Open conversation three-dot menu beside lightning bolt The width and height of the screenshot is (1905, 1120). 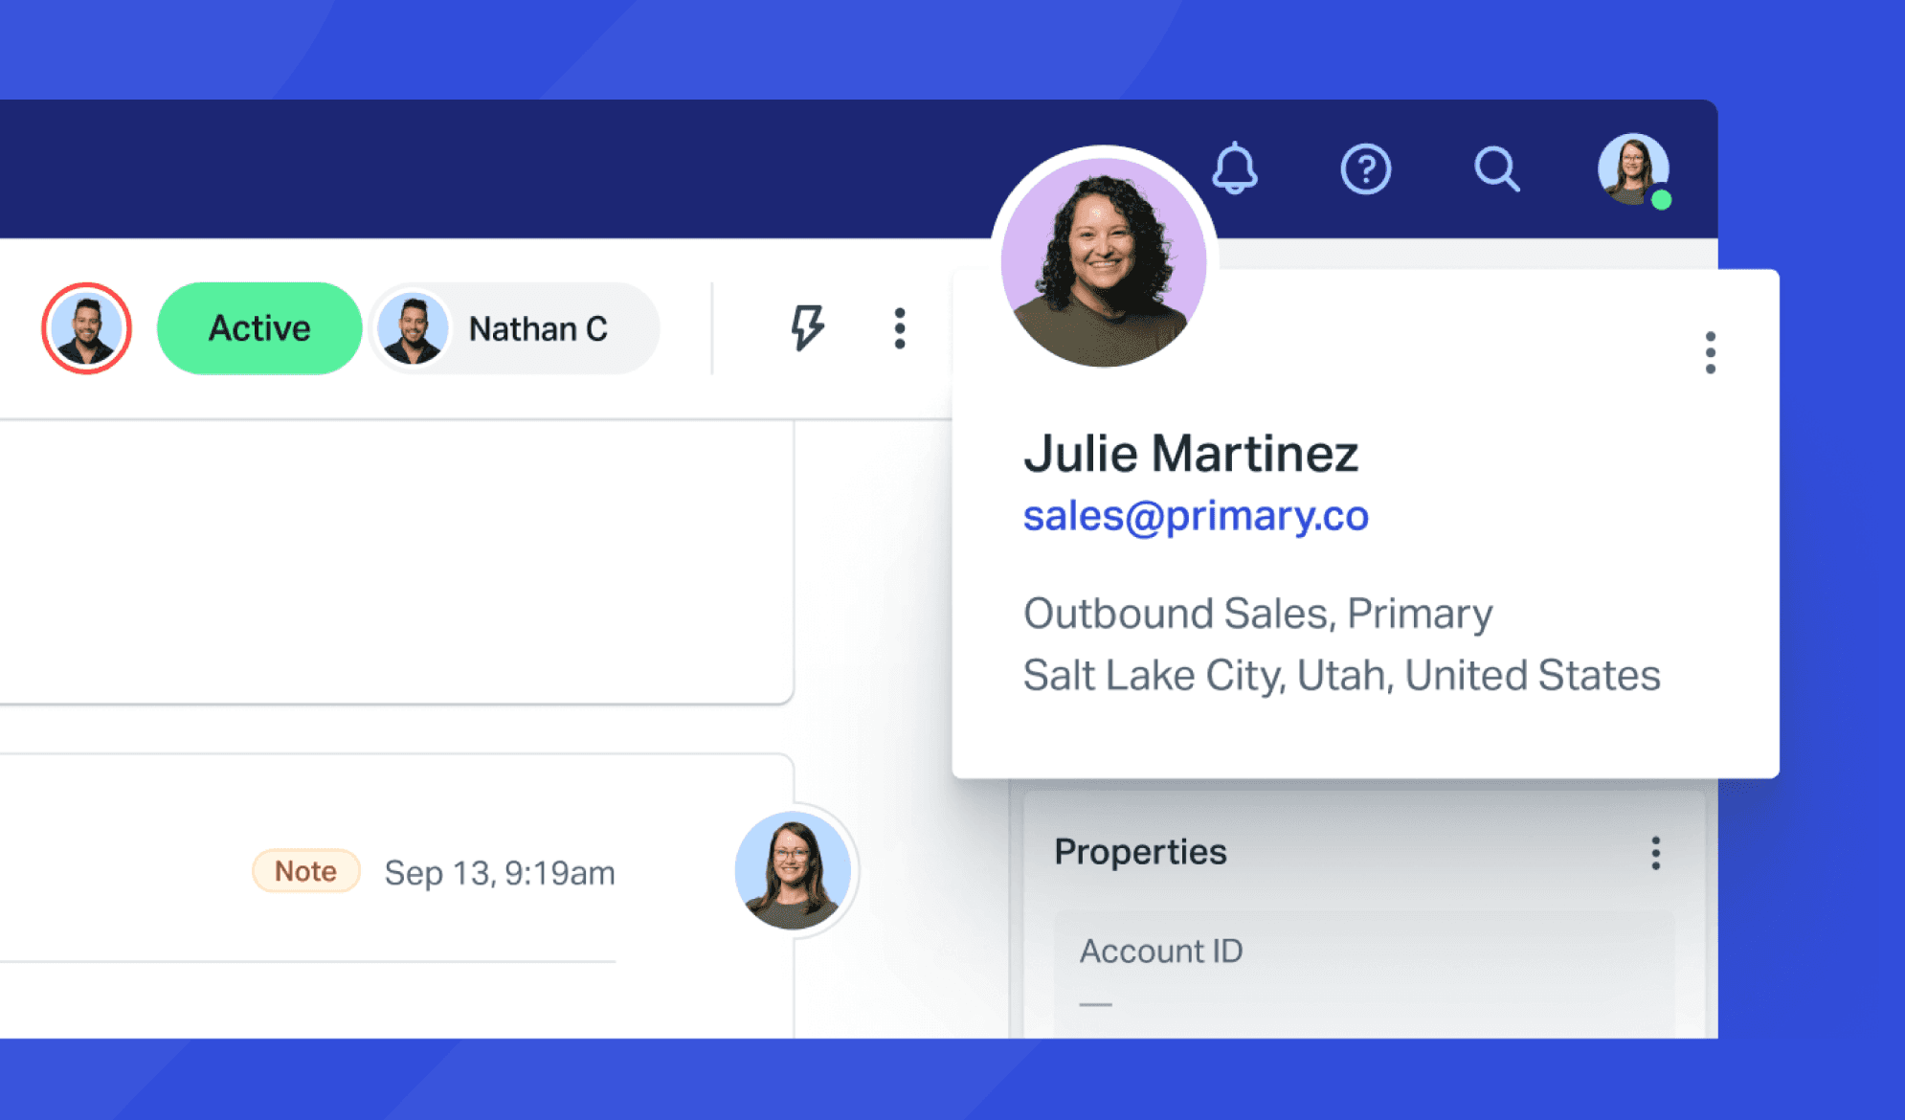click(x=899, y=328)
